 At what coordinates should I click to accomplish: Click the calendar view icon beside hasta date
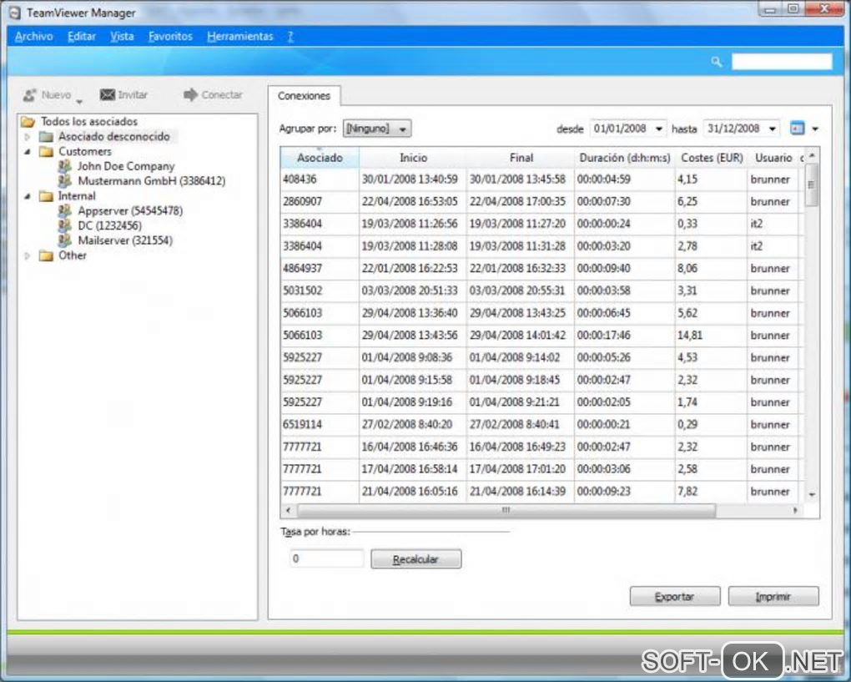(x=797, y=129)
